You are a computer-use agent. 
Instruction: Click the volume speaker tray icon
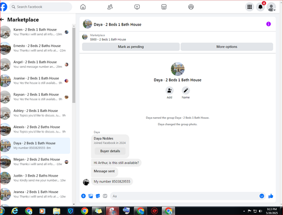tap(260, 211)
